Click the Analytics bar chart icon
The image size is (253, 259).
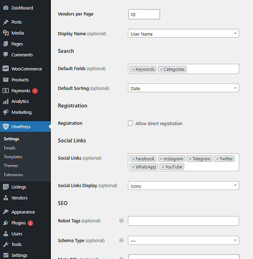pos(6,102)
